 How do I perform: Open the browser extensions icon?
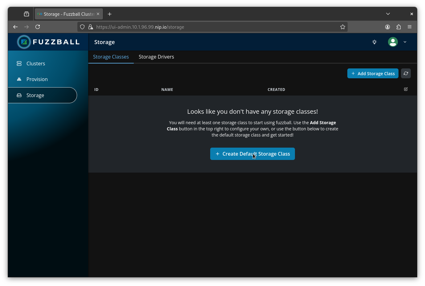398,27
